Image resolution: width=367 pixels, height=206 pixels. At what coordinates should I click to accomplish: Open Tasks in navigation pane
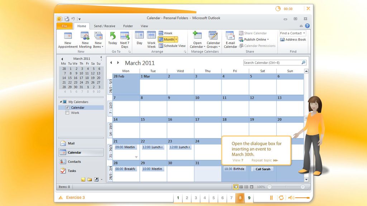tap(81, 171)
